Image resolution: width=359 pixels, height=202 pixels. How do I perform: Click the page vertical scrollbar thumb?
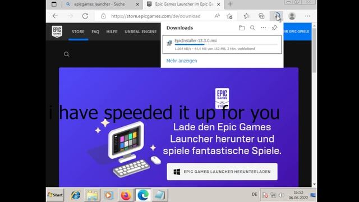click(314, 50)
